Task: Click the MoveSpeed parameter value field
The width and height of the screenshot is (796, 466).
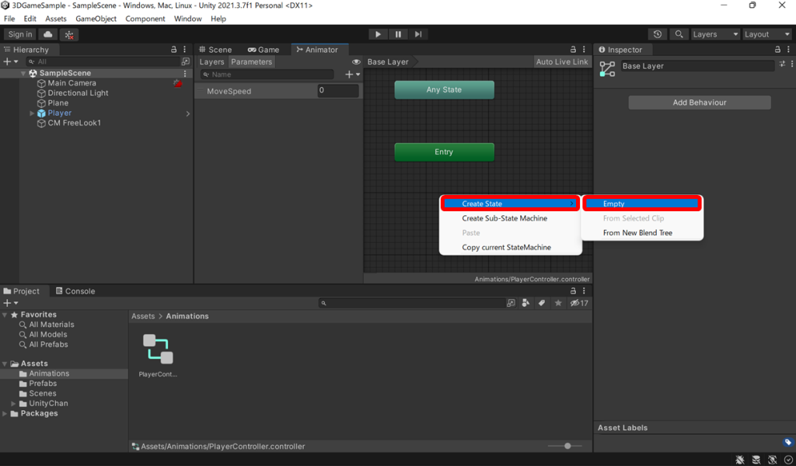Action: pos(338,91)
